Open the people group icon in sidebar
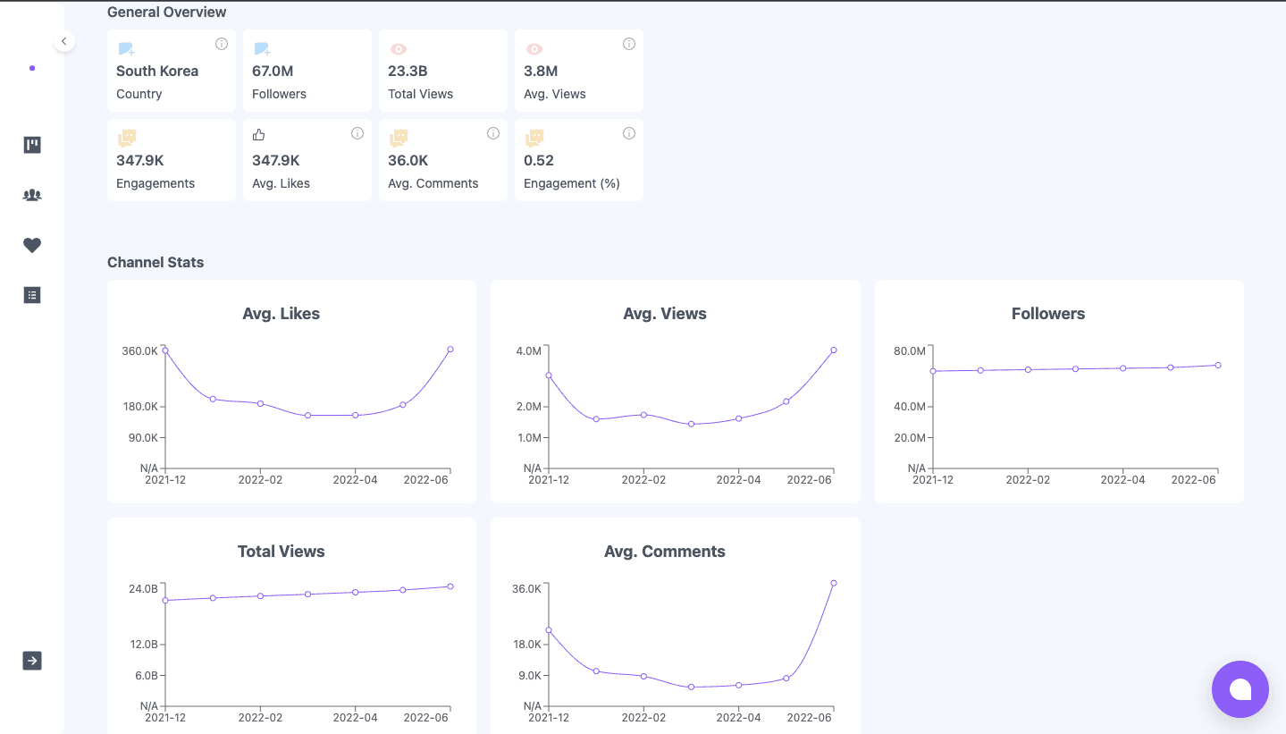Image resolution: width=1286 pixels, height=734 pixels. point(32,195)
